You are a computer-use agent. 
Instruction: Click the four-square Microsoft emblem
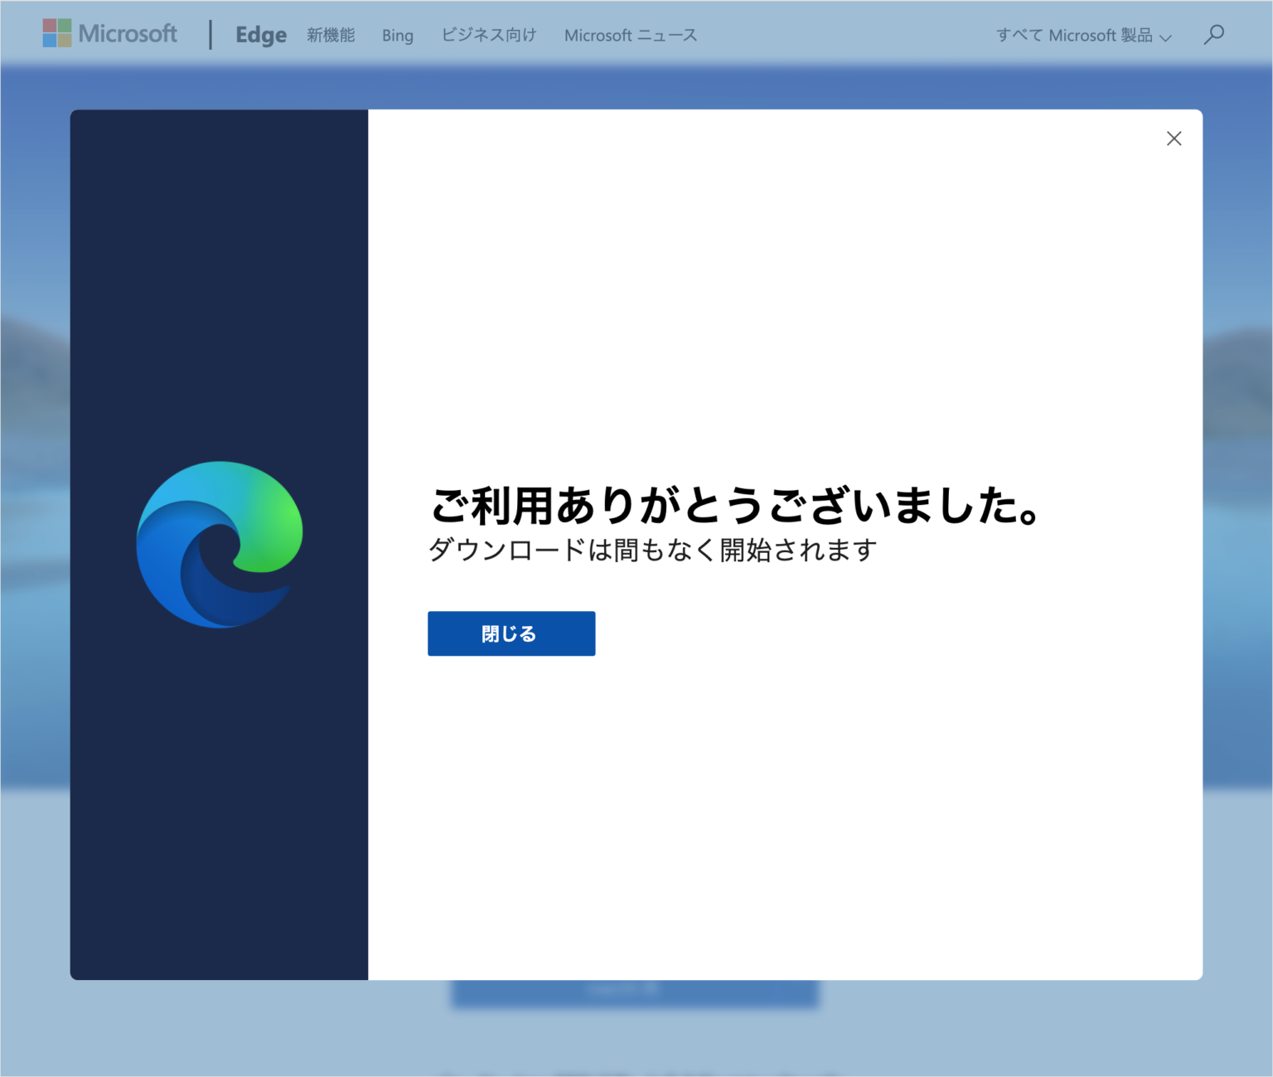tap(56, 33)
